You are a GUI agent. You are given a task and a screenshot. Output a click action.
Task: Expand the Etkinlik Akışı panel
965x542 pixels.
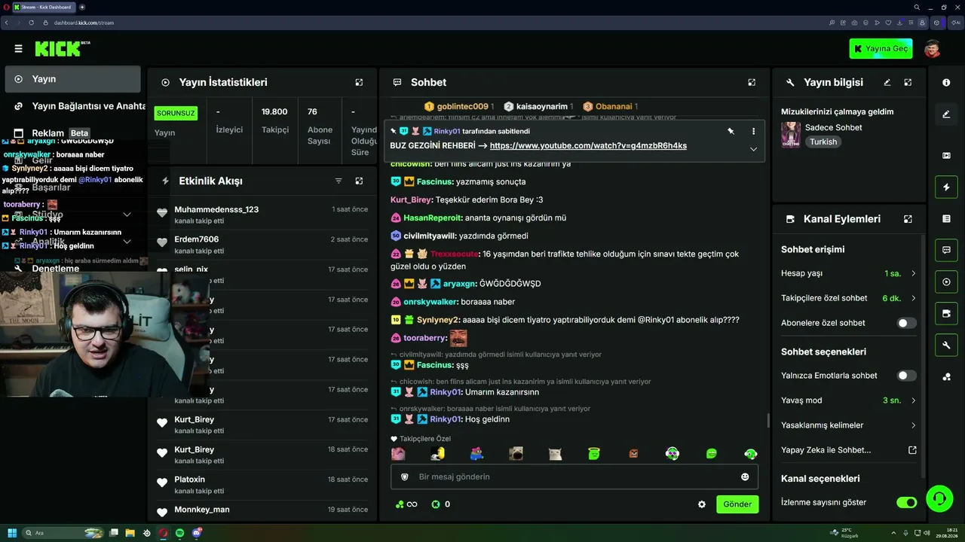click(359, 181)
